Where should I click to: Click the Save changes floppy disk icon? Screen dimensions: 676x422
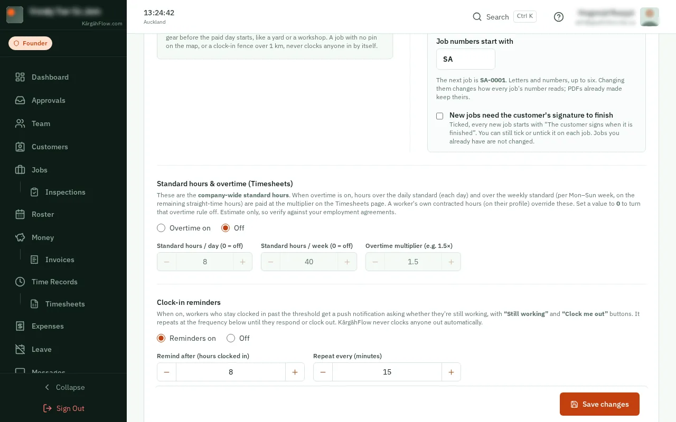point(575,404)
